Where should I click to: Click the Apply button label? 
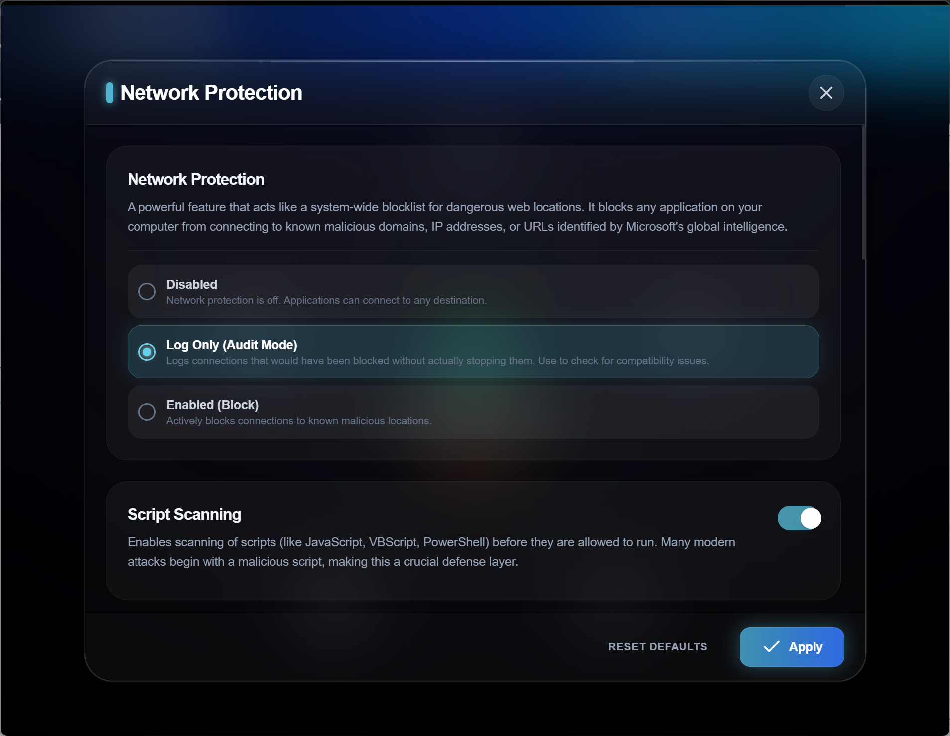[806, 647]
